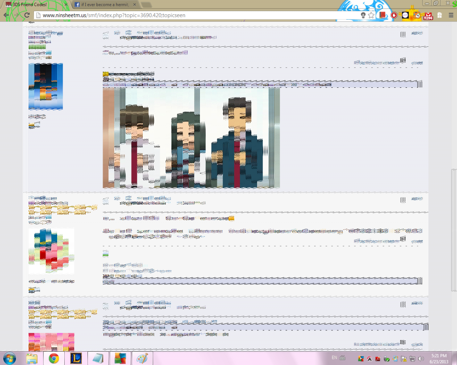
Task: Open the colorful squares taskbar app
Action: click(x=120, y=358)
